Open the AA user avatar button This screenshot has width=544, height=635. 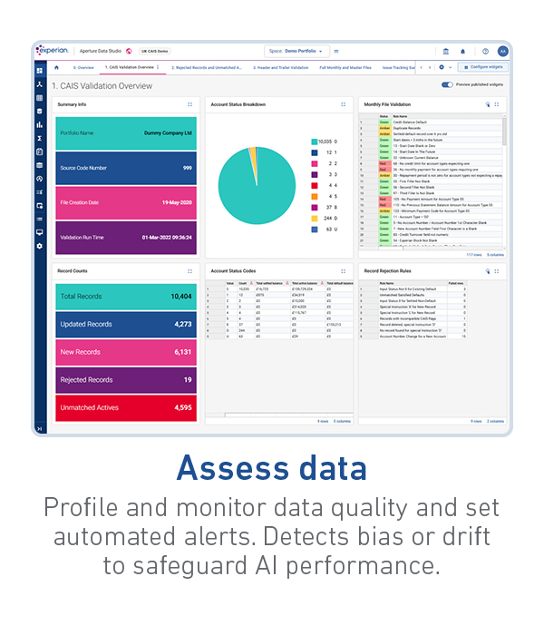point(502,52)
